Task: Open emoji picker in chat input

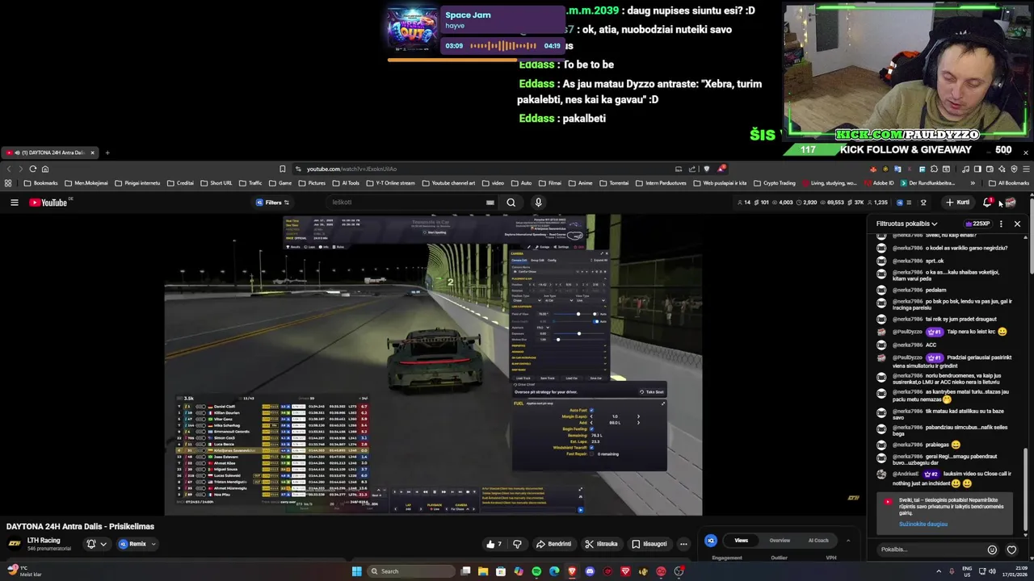Action: [992, 550]
